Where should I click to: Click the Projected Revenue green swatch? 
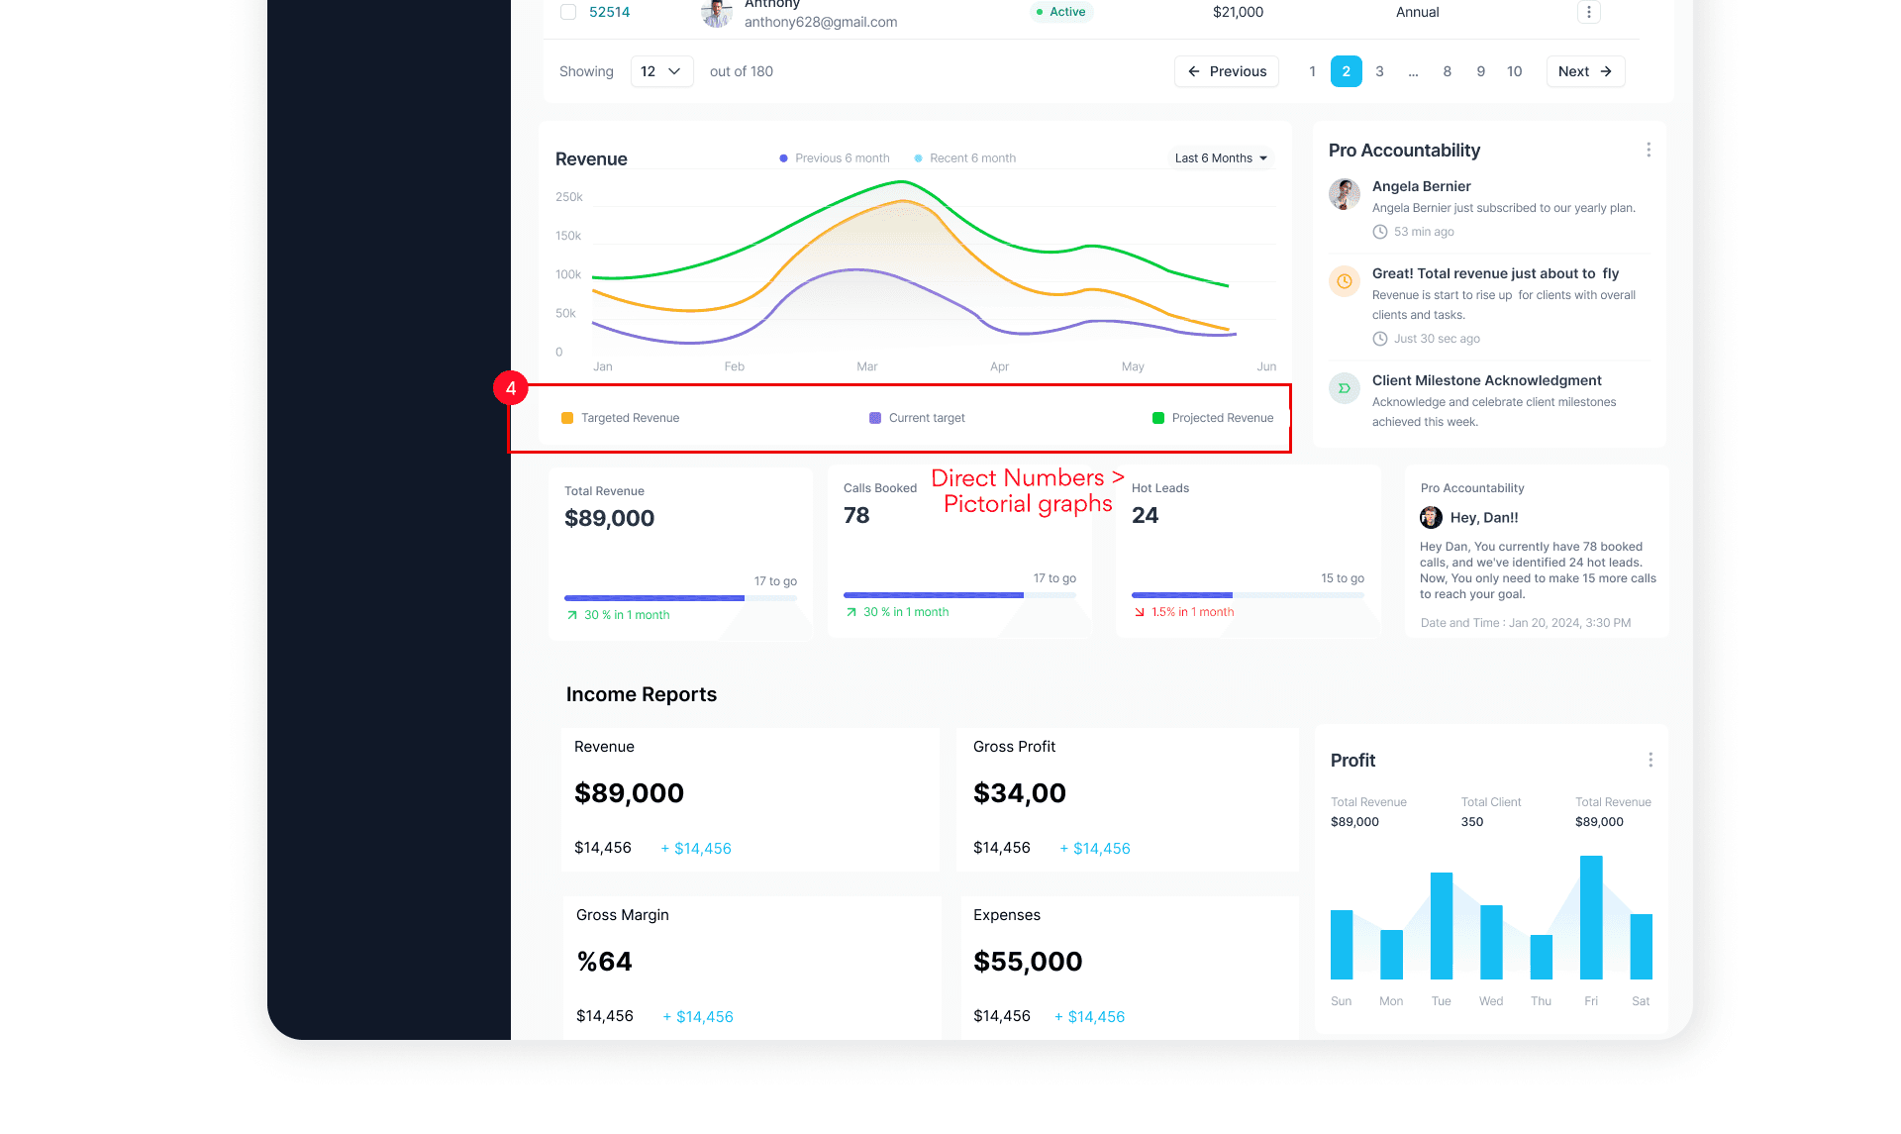tap(1157, 418)
